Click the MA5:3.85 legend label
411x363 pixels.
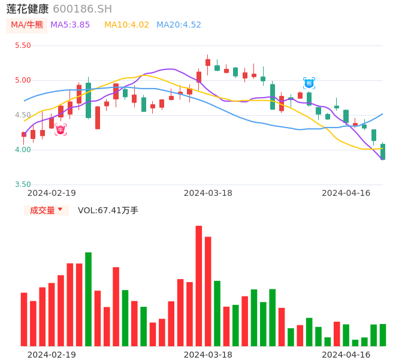click(x=70, y=25)
